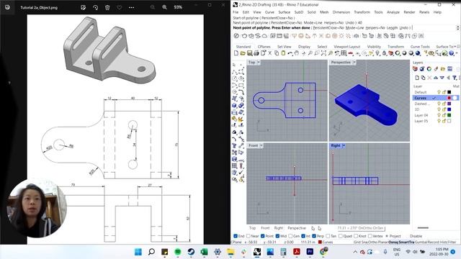
Task: Select the Rectangle tool in left sidebar
Action: click(241, 86)
